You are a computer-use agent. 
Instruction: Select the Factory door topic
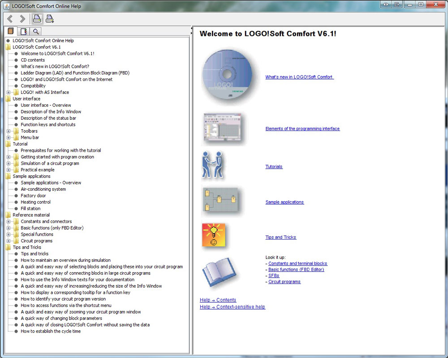33,196
